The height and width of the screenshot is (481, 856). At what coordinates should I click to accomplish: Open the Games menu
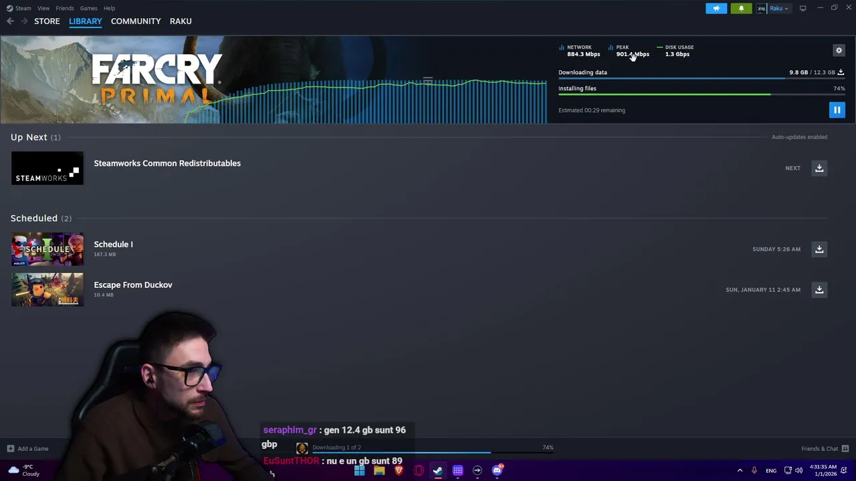[88, 8]
